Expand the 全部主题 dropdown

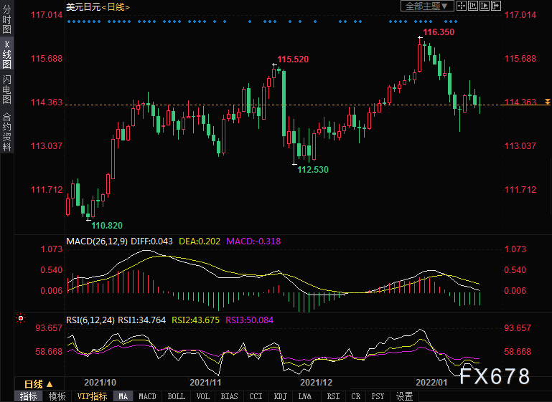point(426,6)
